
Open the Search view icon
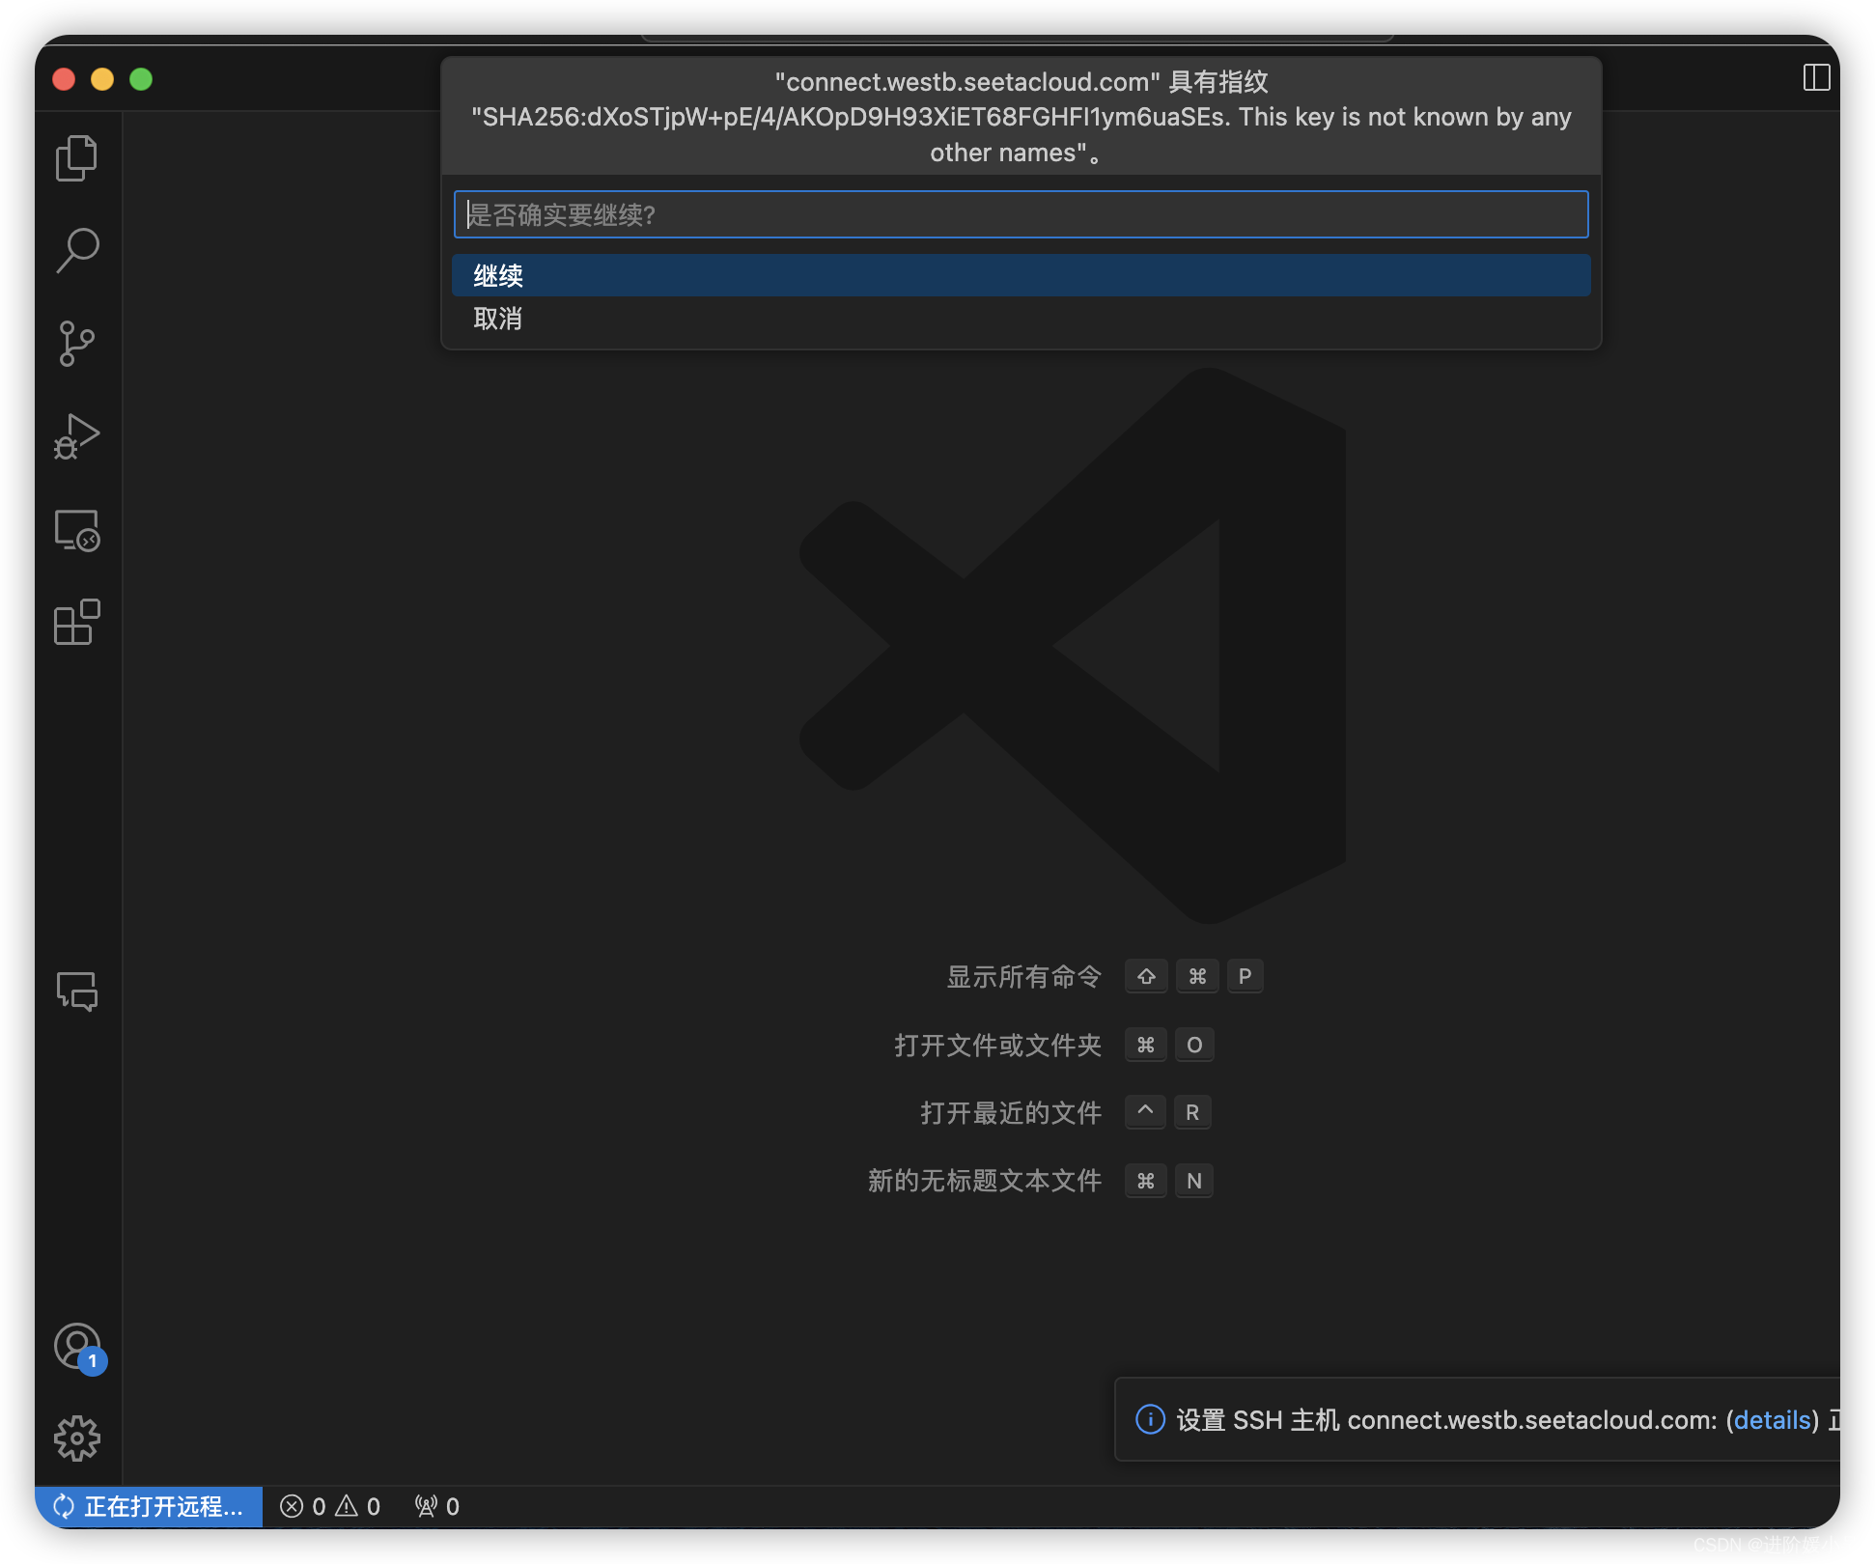click(77, 251)
